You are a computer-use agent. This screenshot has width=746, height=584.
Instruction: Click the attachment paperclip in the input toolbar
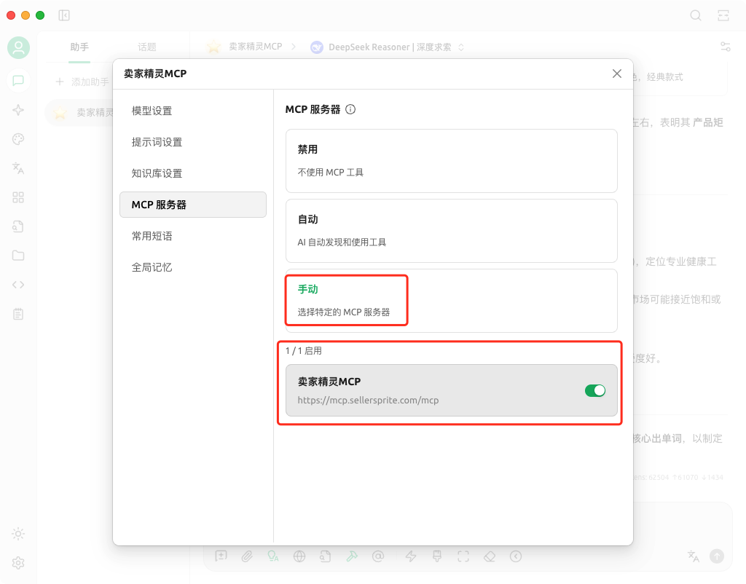[x=246, y=556]
